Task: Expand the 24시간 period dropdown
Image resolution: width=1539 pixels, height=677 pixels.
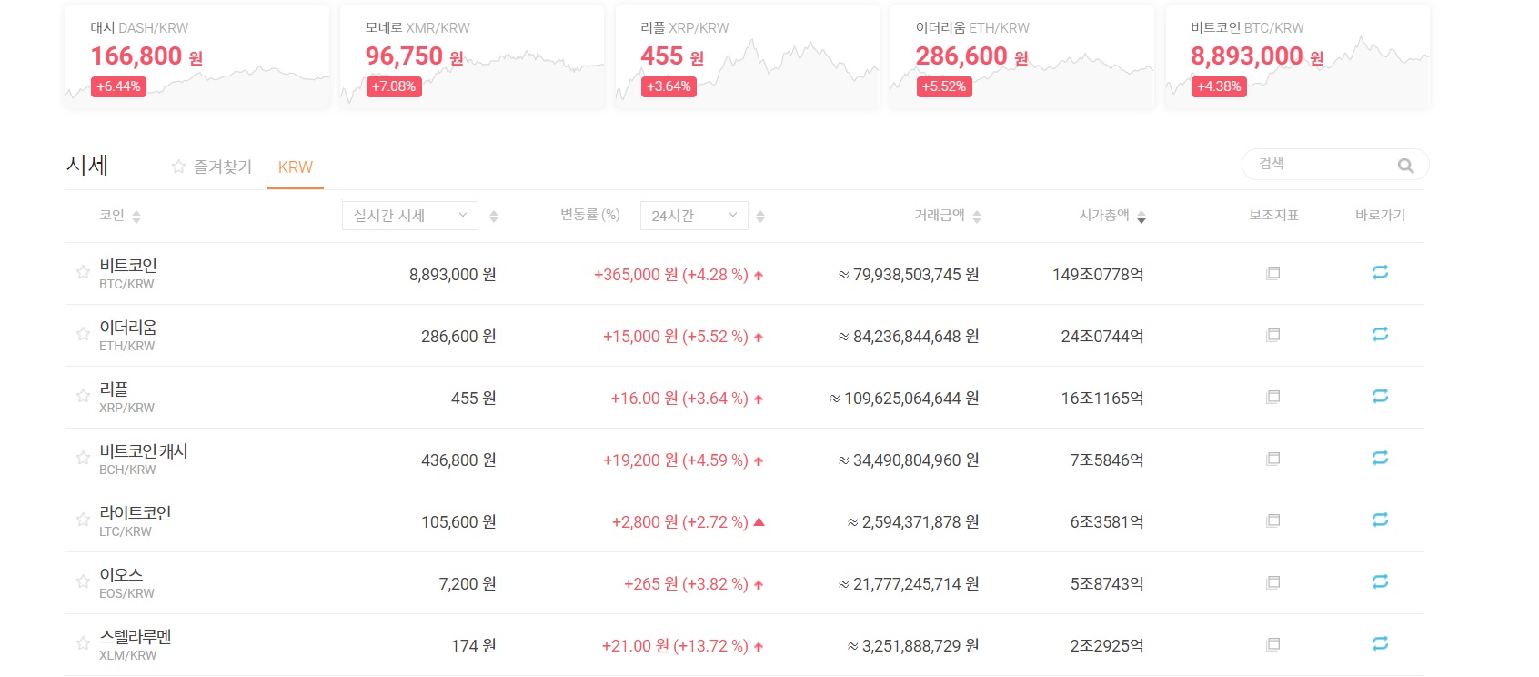Action: coord(693,216)
